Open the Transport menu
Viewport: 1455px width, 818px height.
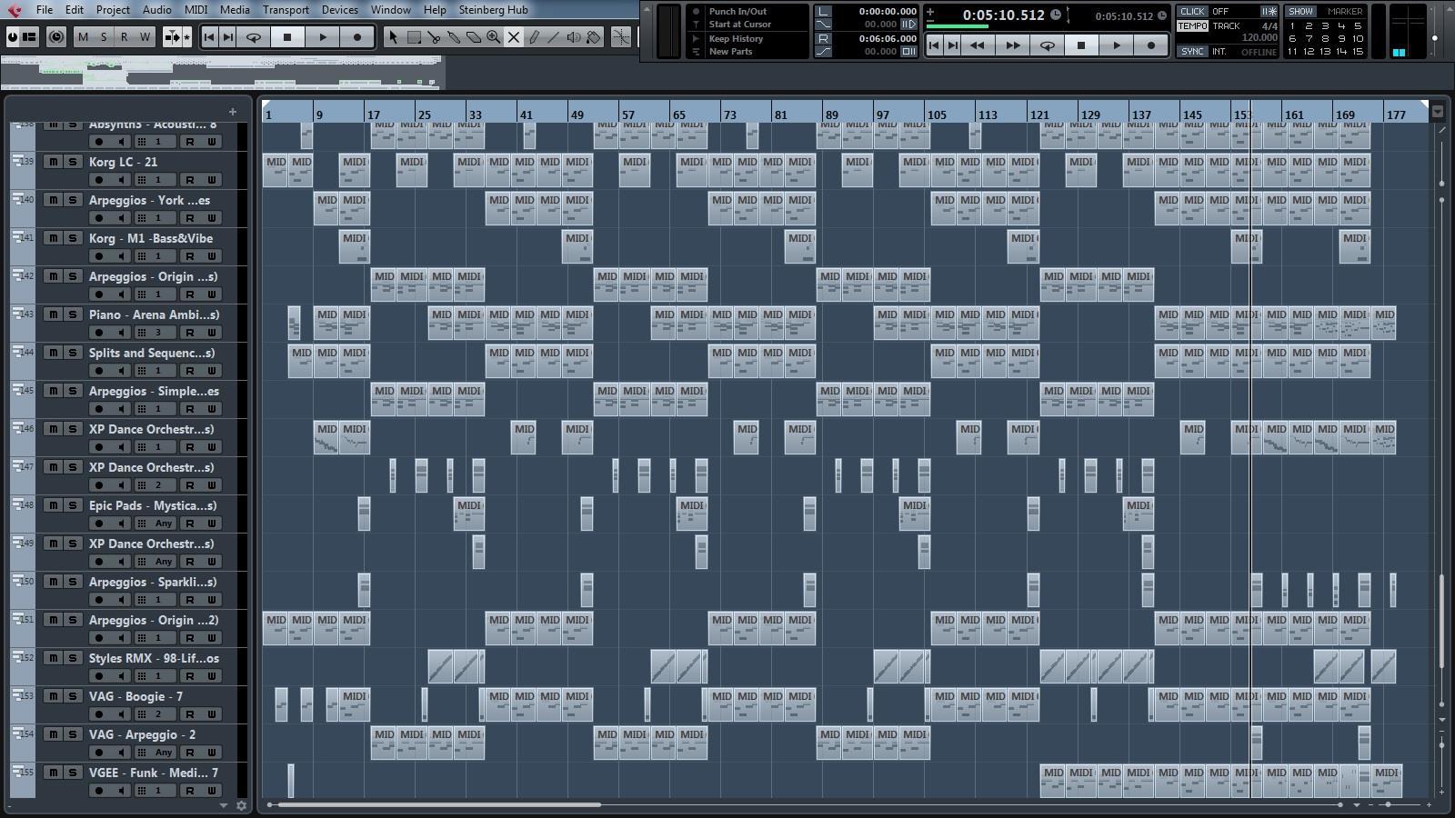coord(286,10)
